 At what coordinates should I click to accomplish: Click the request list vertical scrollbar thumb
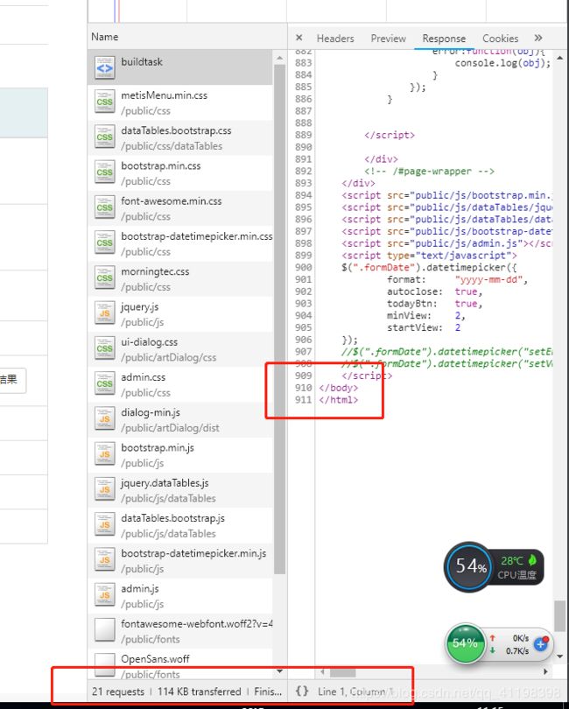[279, 319]
